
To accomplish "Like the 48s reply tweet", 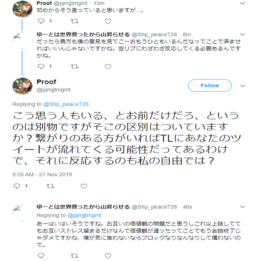I will tap(108, 256).
